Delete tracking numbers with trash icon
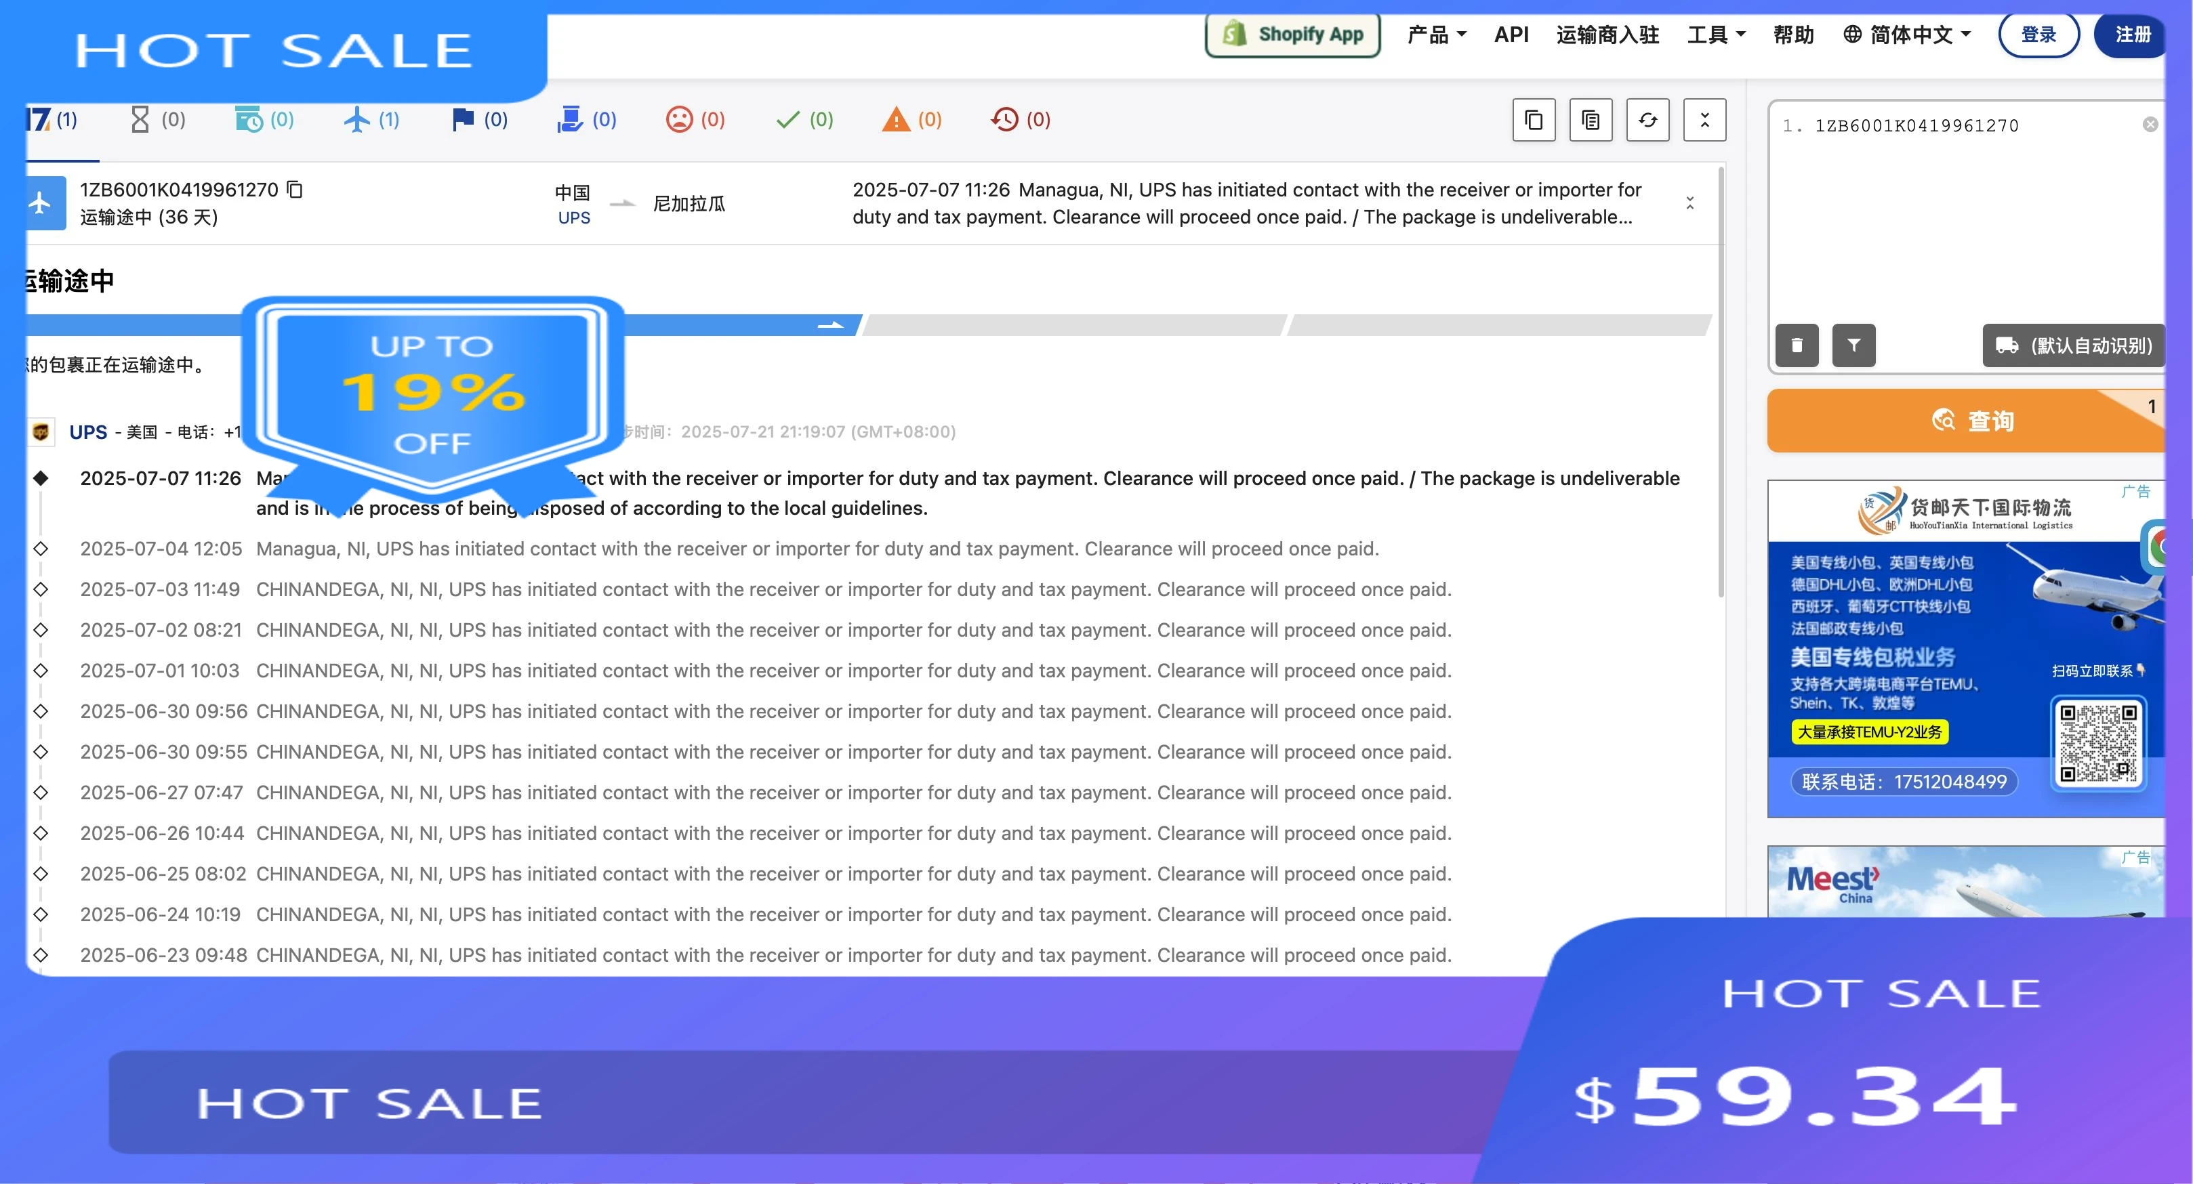The height and width of the screenshot is (1184, 2193). coord(1797,345)
